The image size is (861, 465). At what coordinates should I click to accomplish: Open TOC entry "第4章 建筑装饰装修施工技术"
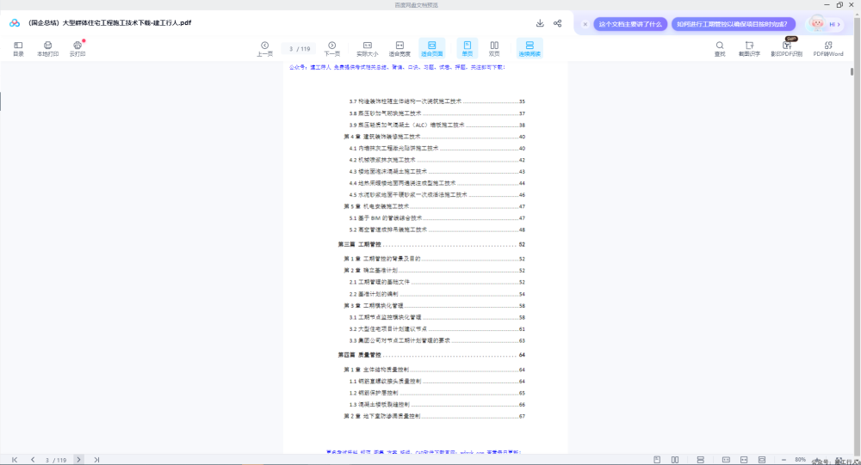[434, 137]
